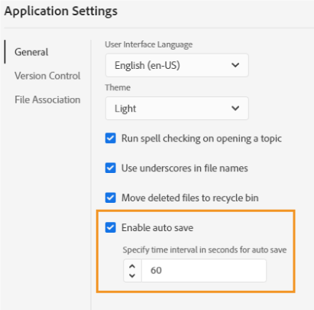Open the Light theme dropdown

pyautogui.click(x=177, y=109)
